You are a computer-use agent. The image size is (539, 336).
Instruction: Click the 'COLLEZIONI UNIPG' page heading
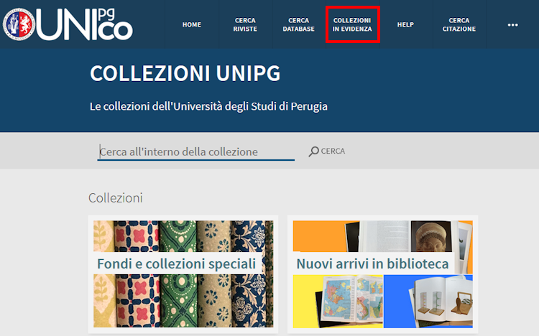(185, 73)
